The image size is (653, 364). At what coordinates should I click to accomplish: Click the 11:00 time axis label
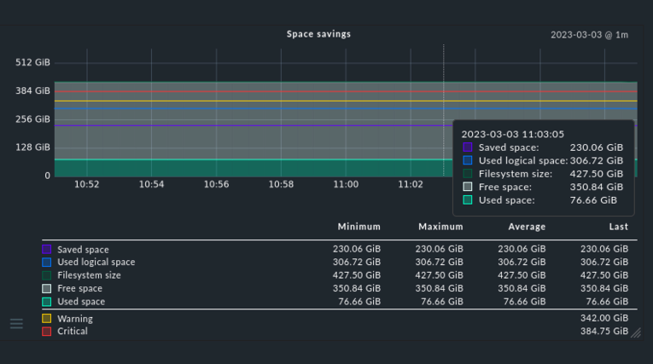[346, 184]
